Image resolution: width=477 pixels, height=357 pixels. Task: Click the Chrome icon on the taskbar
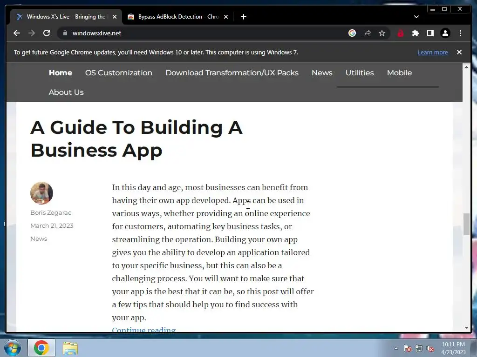(x=41, y=348)
